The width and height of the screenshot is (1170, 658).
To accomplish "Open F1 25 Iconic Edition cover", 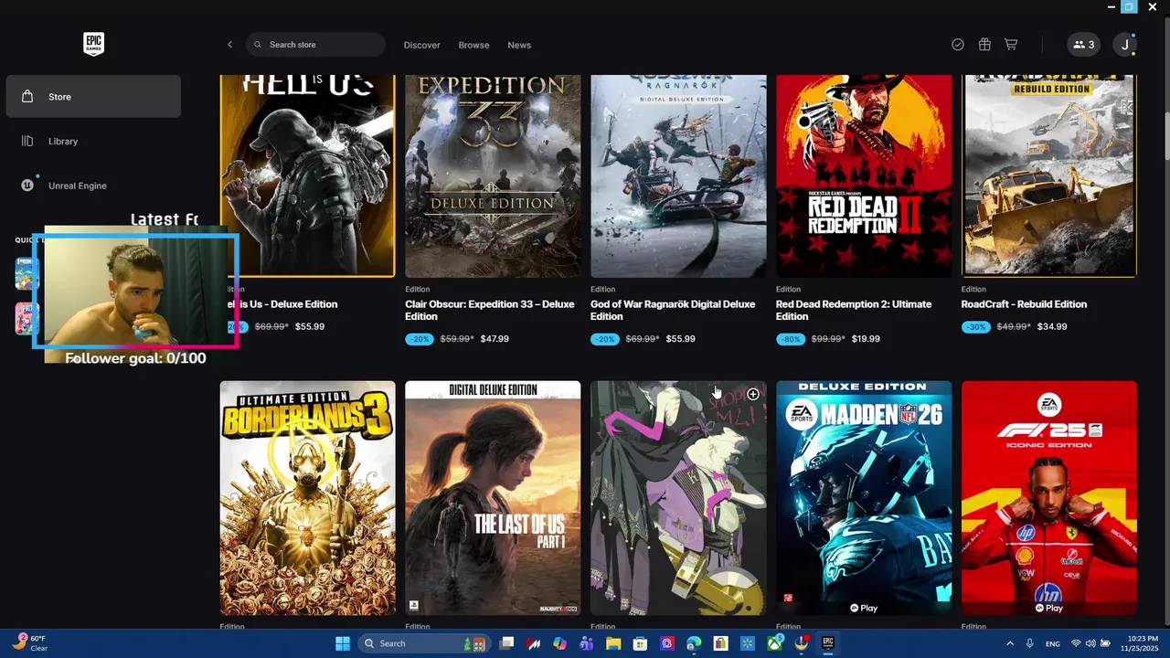I will click(x=1049, y=498).
